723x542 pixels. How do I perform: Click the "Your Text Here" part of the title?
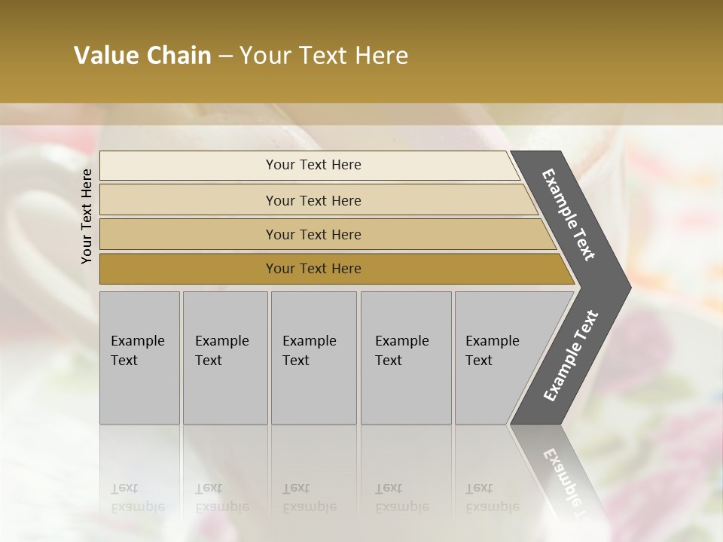324,56
